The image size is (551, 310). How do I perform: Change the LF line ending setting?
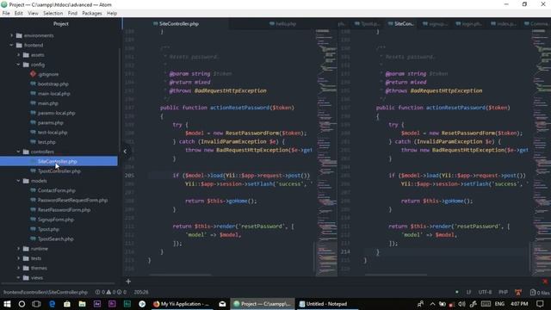tap(468, 293)
